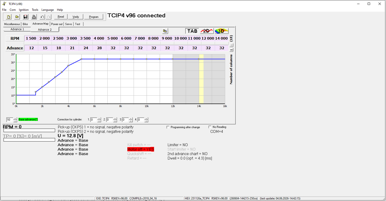Click cylinder 4 correction field
Screen dimensions: 386x201
(141, 120)
